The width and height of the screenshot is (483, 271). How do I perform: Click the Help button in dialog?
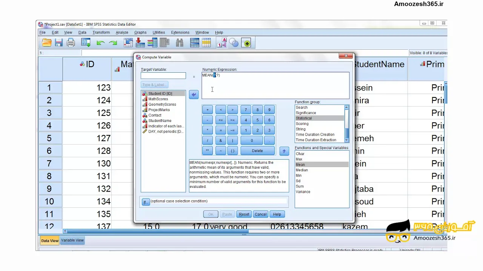click(277, 214)
